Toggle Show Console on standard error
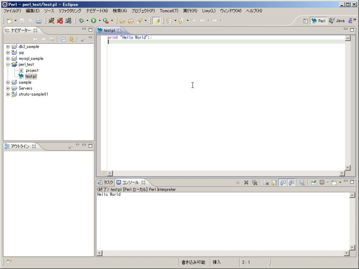 point(291,182)
